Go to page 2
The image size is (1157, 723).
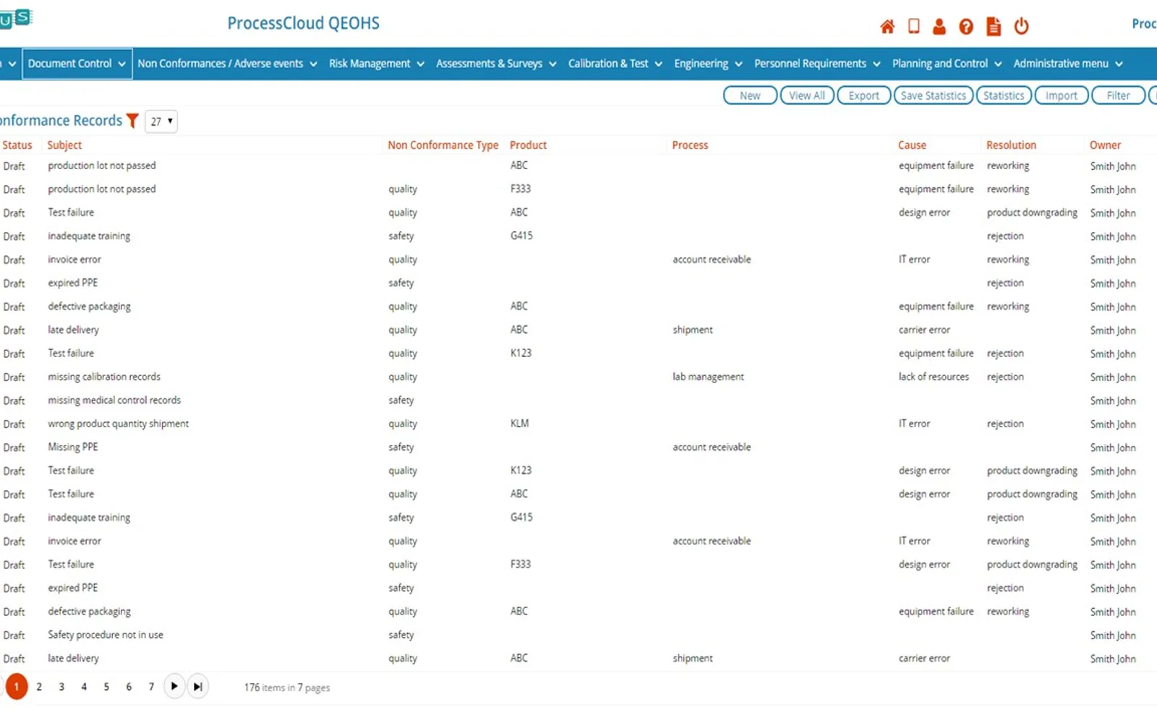(39, 687)
